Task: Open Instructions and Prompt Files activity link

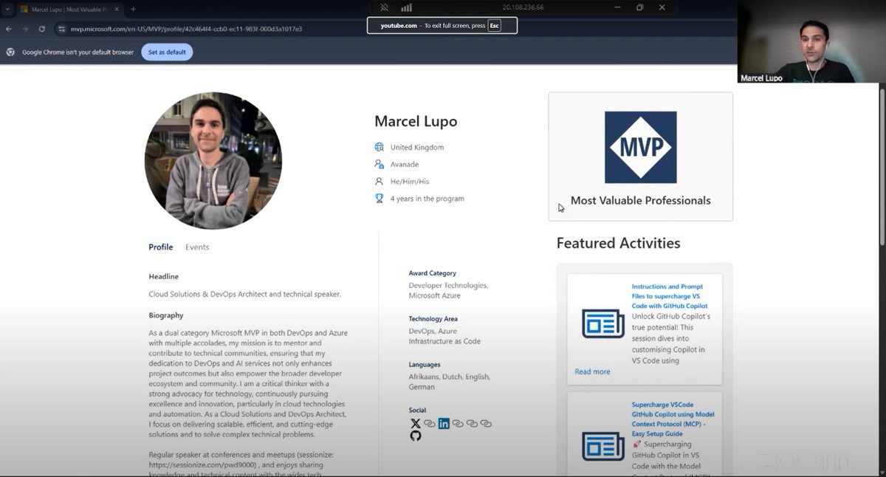Action: point(670,296)
